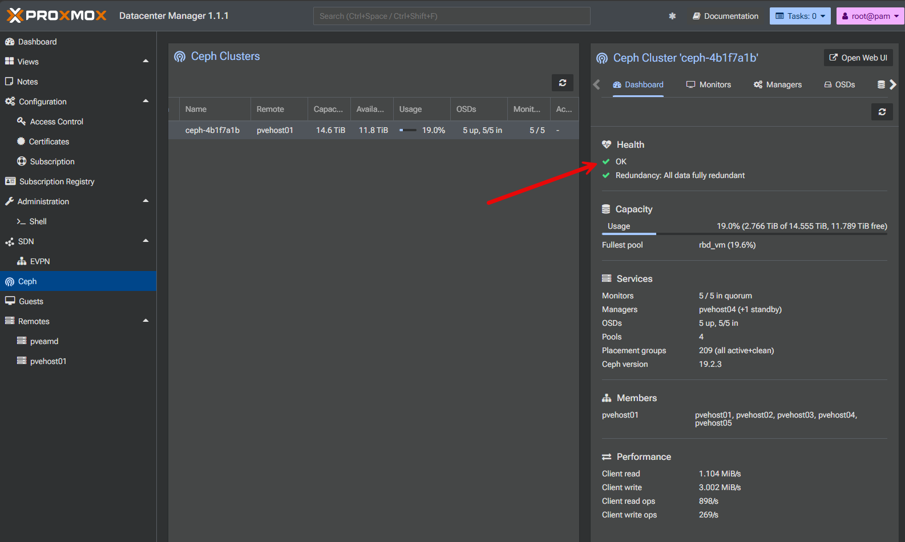This screenshot has width=905, height=542.
Task: Switch to the OSDs tab
Action: coord(839,84)
